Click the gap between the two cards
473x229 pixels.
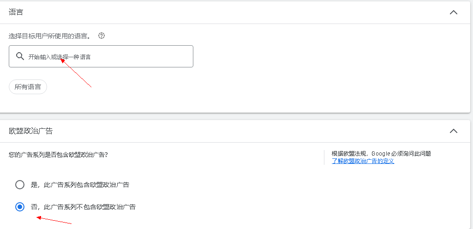(x=231, y=116)
